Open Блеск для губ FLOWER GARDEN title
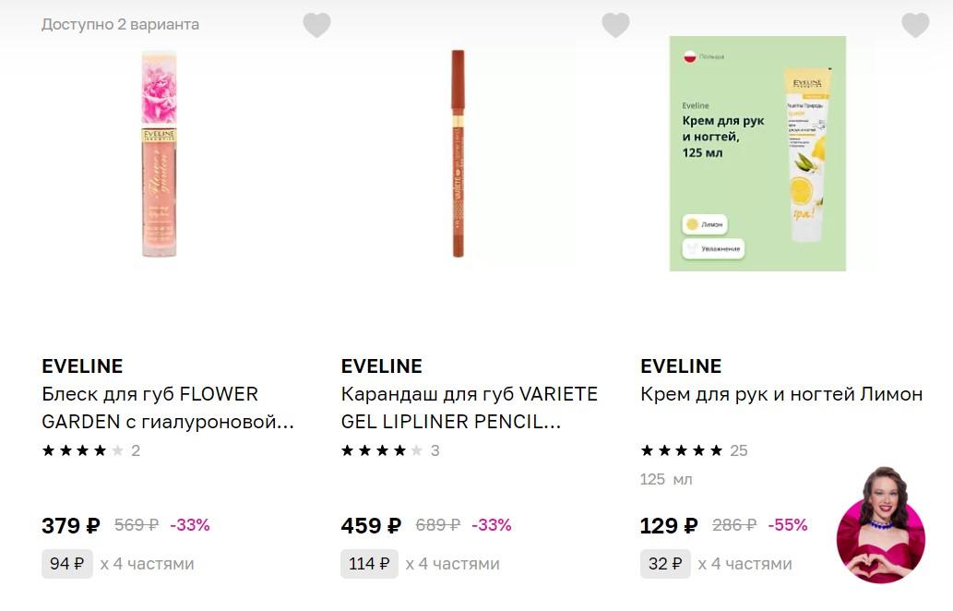 (168, 408)
